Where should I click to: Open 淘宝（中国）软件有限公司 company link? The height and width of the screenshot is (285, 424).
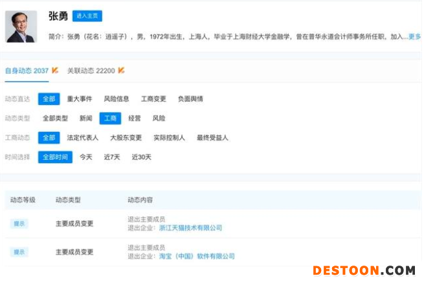pyautogui.click(x=197, y=256)
